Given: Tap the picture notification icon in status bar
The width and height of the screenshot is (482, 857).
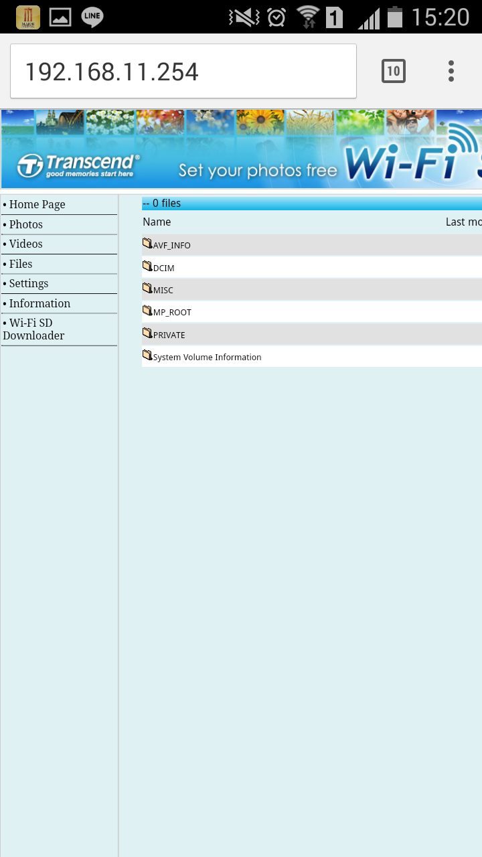Looking at the screenshot, I should tap(60, 17).
